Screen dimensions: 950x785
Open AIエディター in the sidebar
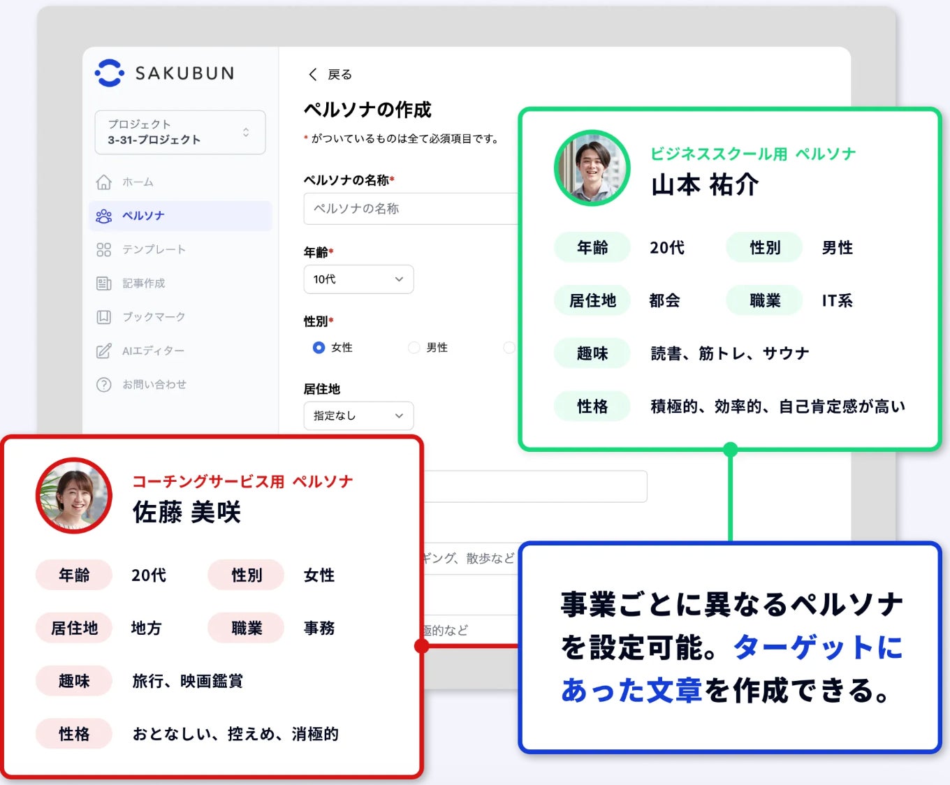pos(180,351)
